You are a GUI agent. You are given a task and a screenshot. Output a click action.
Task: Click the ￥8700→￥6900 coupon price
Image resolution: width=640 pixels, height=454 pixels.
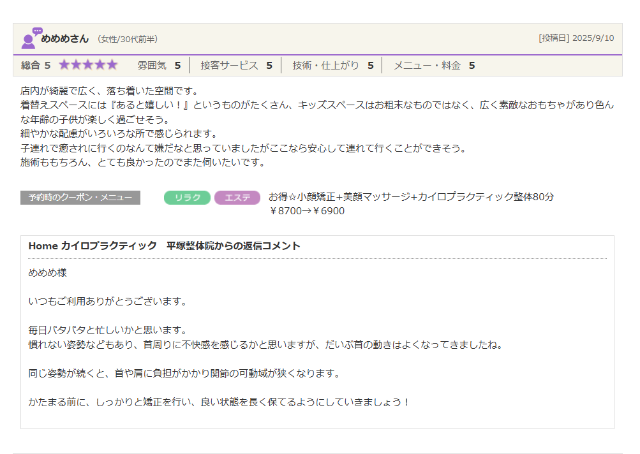pyautogui.click(x=307, y=211)
